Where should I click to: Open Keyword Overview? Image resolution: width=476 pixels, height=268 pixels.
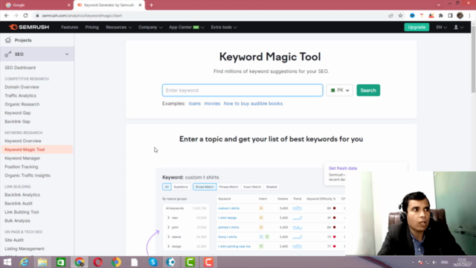[23, 141]
